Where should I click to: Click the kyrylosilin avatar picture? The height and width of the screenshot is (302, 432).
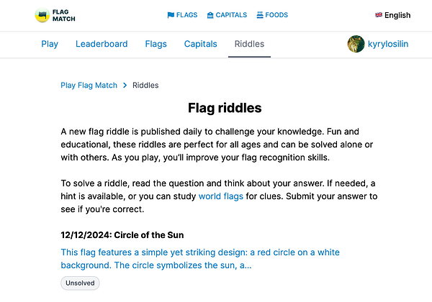click(356, 44)
